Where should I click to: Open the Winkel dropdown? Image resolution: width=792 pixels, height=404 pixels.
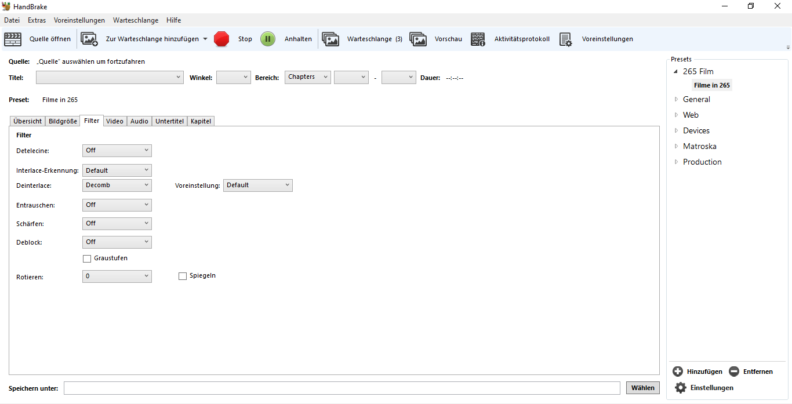(233, 77)
